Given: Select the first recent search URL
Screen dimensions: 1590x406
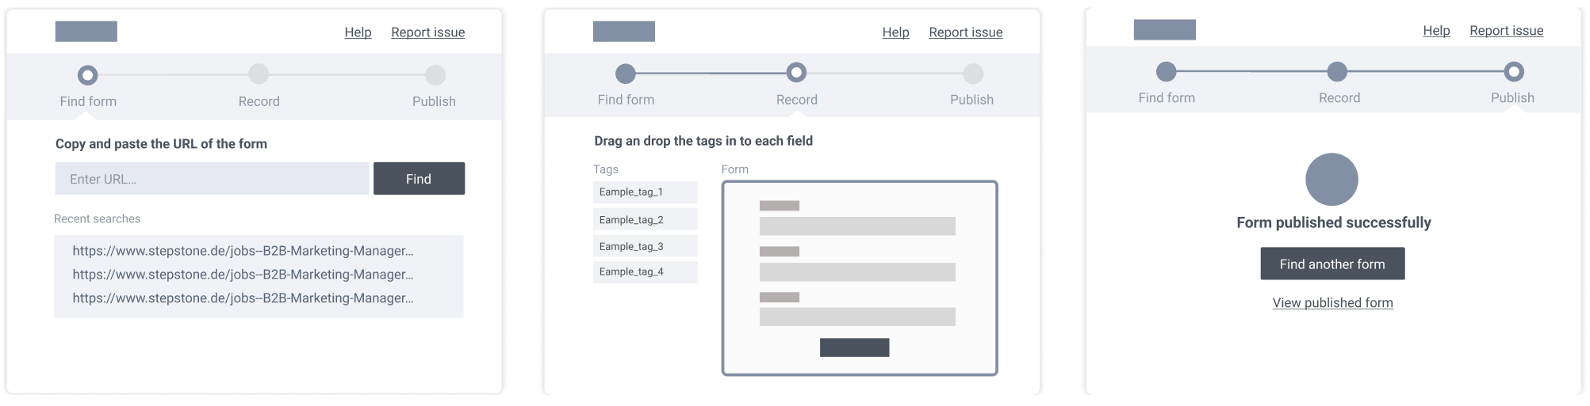Looking at the screenshot, I should [243, 251].
